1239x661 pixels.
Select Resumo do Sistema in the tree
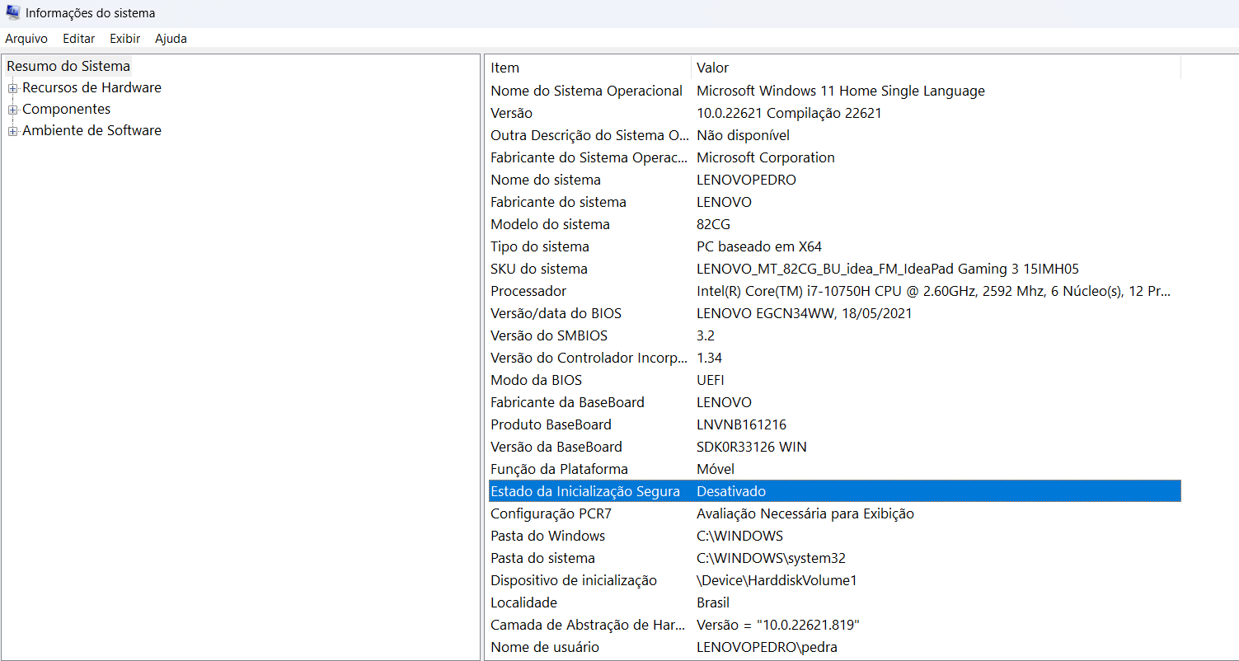[x=68, y=66]
